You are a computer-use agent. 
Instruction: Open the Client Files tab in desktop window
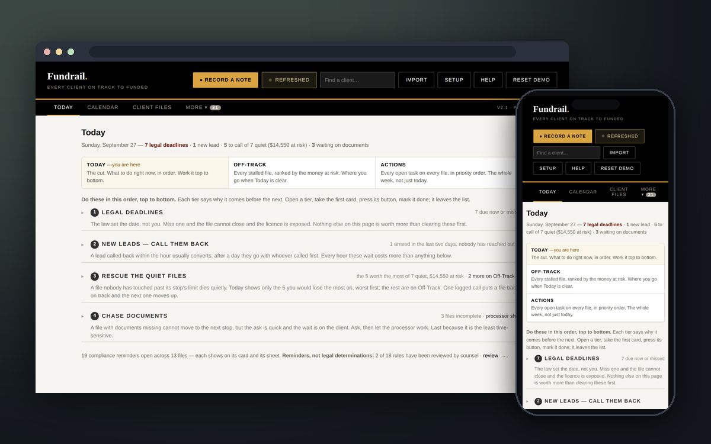(x=152, y=107)
